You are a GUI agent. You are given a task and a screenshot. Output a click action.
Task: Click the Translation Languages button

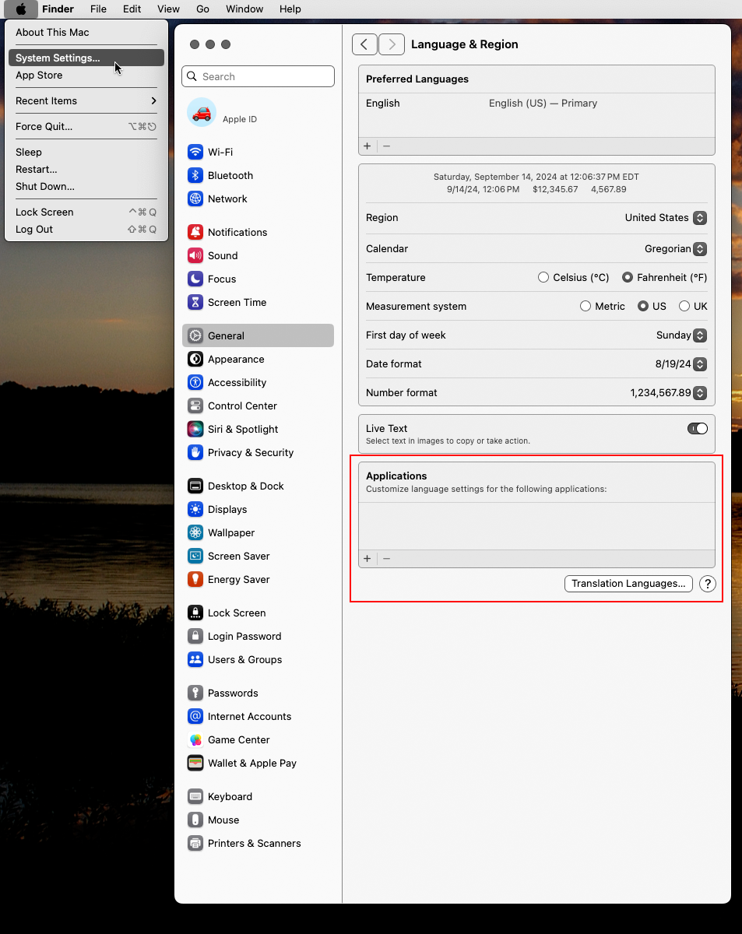pos(628,583)
